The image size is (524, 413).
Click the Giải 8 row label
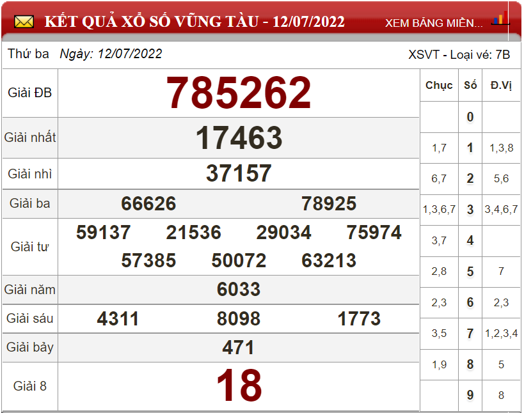point(29,386)
